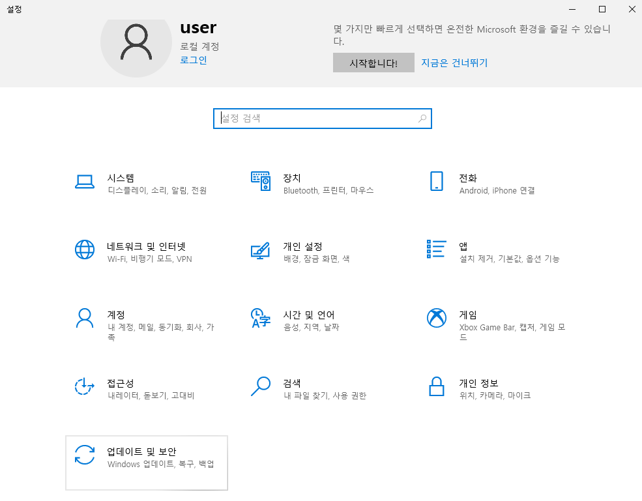Open the 업데이트 및 보안 refresh arrows icon
642x501 pixels.
click(85, 455)
